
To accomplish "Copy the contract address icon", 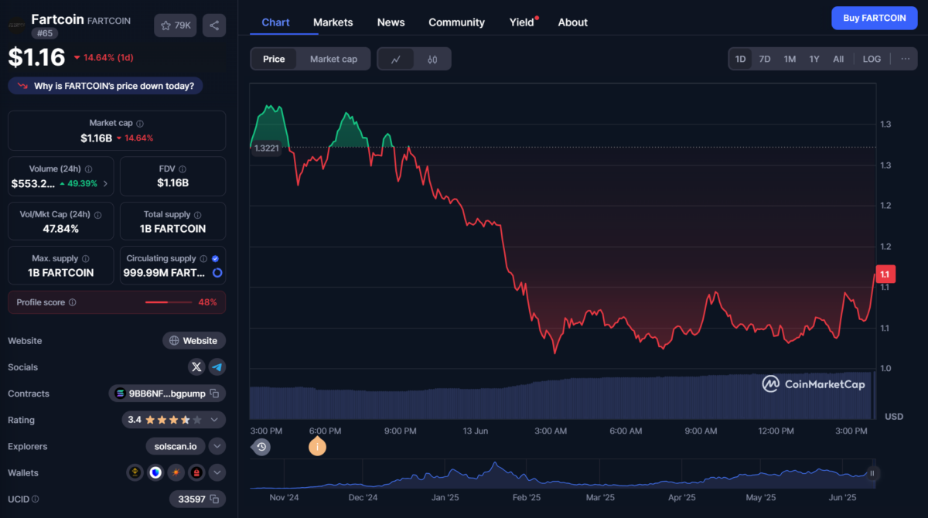I will click(x=214, y=394).
